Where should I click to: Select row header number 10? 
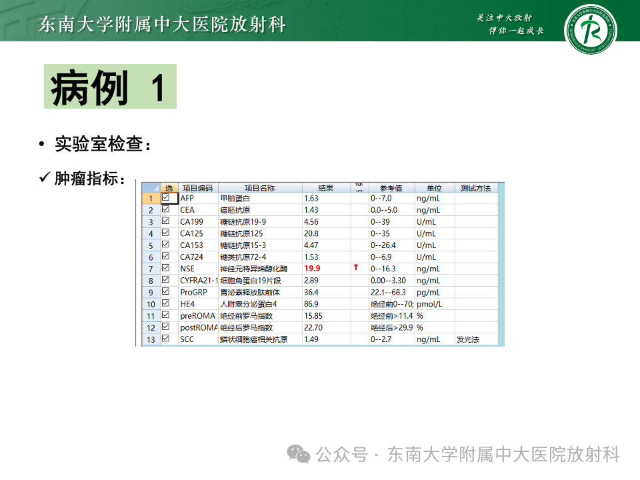[151, 304]
